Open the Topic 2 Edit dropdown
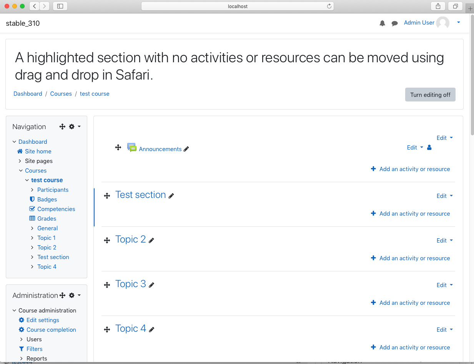 [x=445, y=240]
